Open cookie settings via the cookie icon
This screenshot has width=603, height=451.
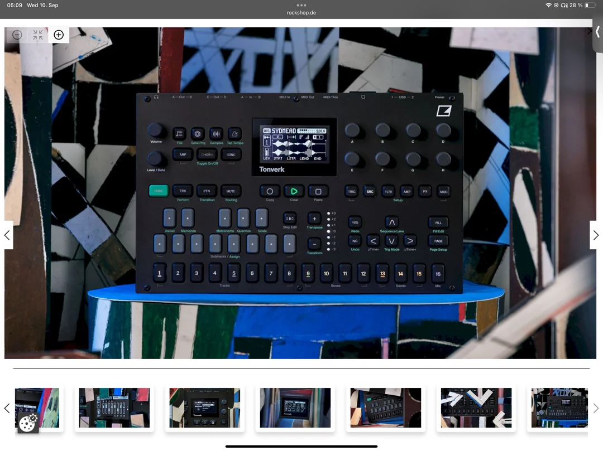(28, 424)
